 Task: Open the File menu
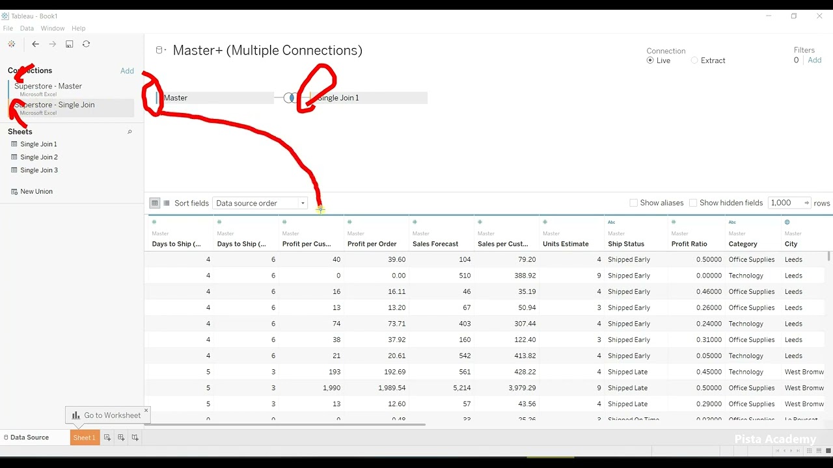8,29
